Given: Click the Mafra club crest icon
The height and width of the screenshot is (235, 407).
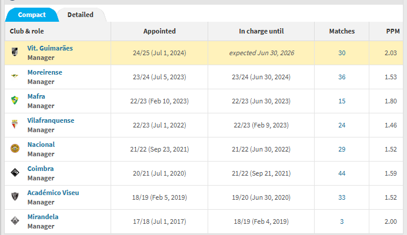Looking at the screenshot, I should click(x=15, y=100).
